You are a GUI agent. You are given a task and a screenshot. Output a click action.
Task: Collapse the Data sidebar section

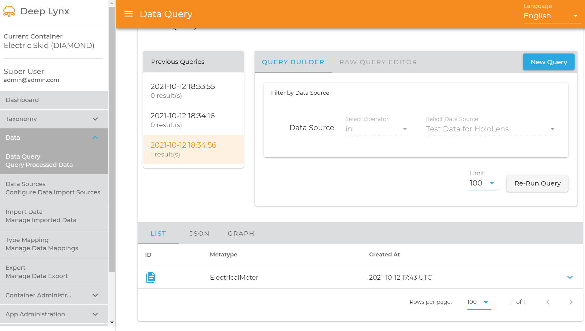(54, 138)
